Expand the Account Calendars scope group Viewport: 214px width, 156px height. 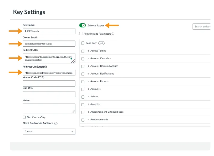[88, 58]
